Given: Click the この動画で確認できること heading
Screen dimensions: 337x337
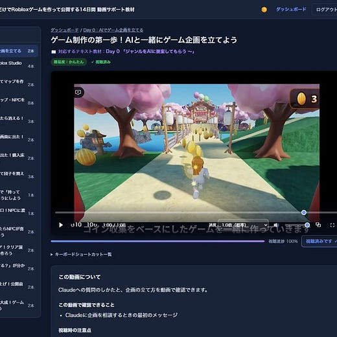Looking at the screenshot, I should coord(86,305).
